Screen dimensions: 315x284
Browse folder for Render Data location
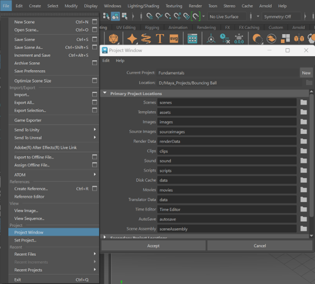304,141
